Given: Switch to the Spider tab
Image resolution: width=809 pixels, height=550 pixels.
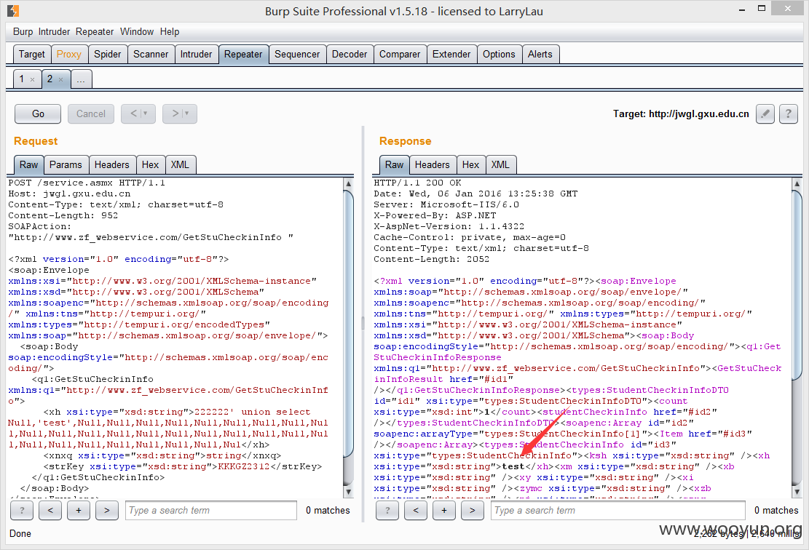Looking at the screenshot, I should click(107, 54).
